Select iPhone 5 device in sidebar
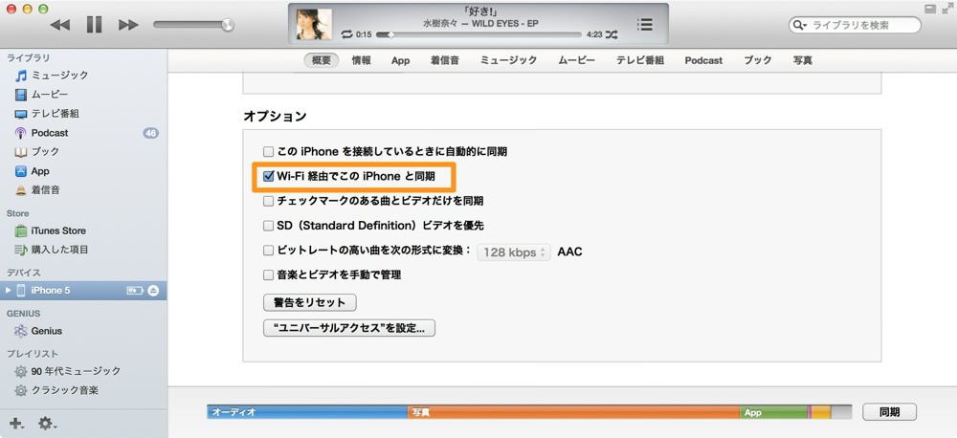This screenshot has height=438, width=957. coord(83,291)
